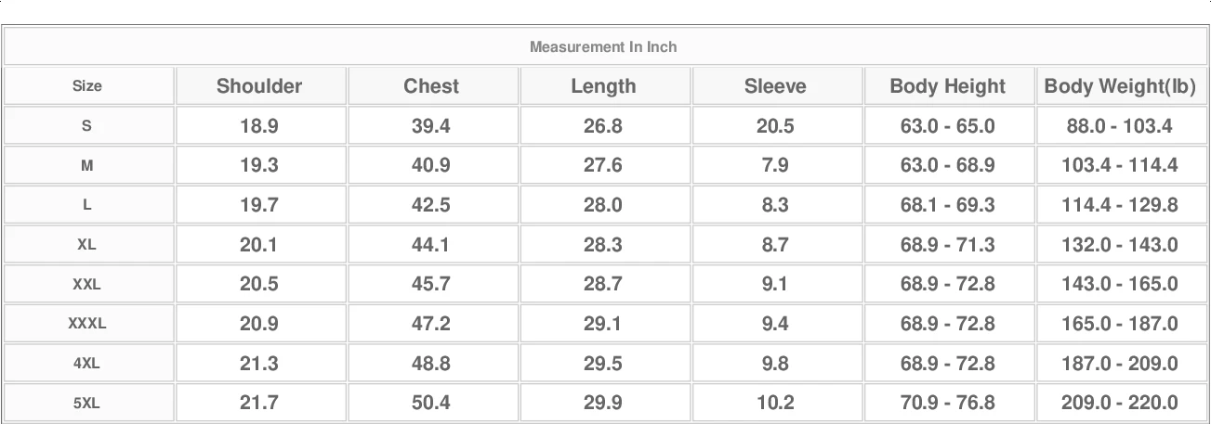Image resolution: width=1211 pixels, height=424 pixels.
Task: Click the 209.0 - 220.0 weight cell
Action: (1120, 403)
